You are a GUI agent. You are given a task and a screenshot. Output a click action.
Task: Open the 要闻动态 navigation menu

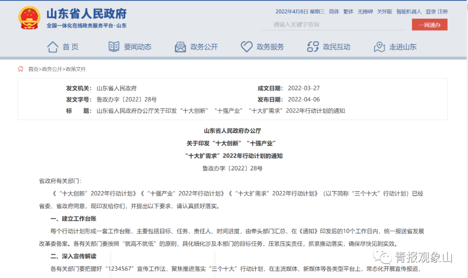[x=137, y=47]
